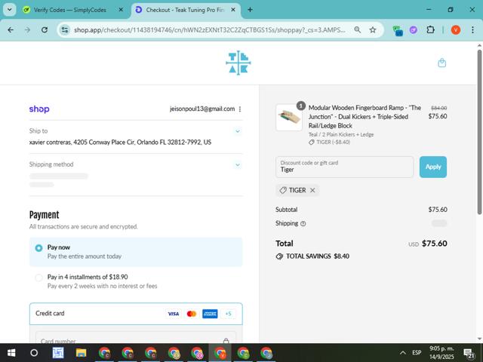
Task: Click the Mastercard icon
Action: (x=192, y=314)
